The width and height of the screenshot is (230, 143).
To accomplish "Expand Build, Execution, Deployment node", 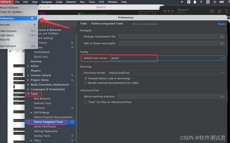I will pos(28,85).
